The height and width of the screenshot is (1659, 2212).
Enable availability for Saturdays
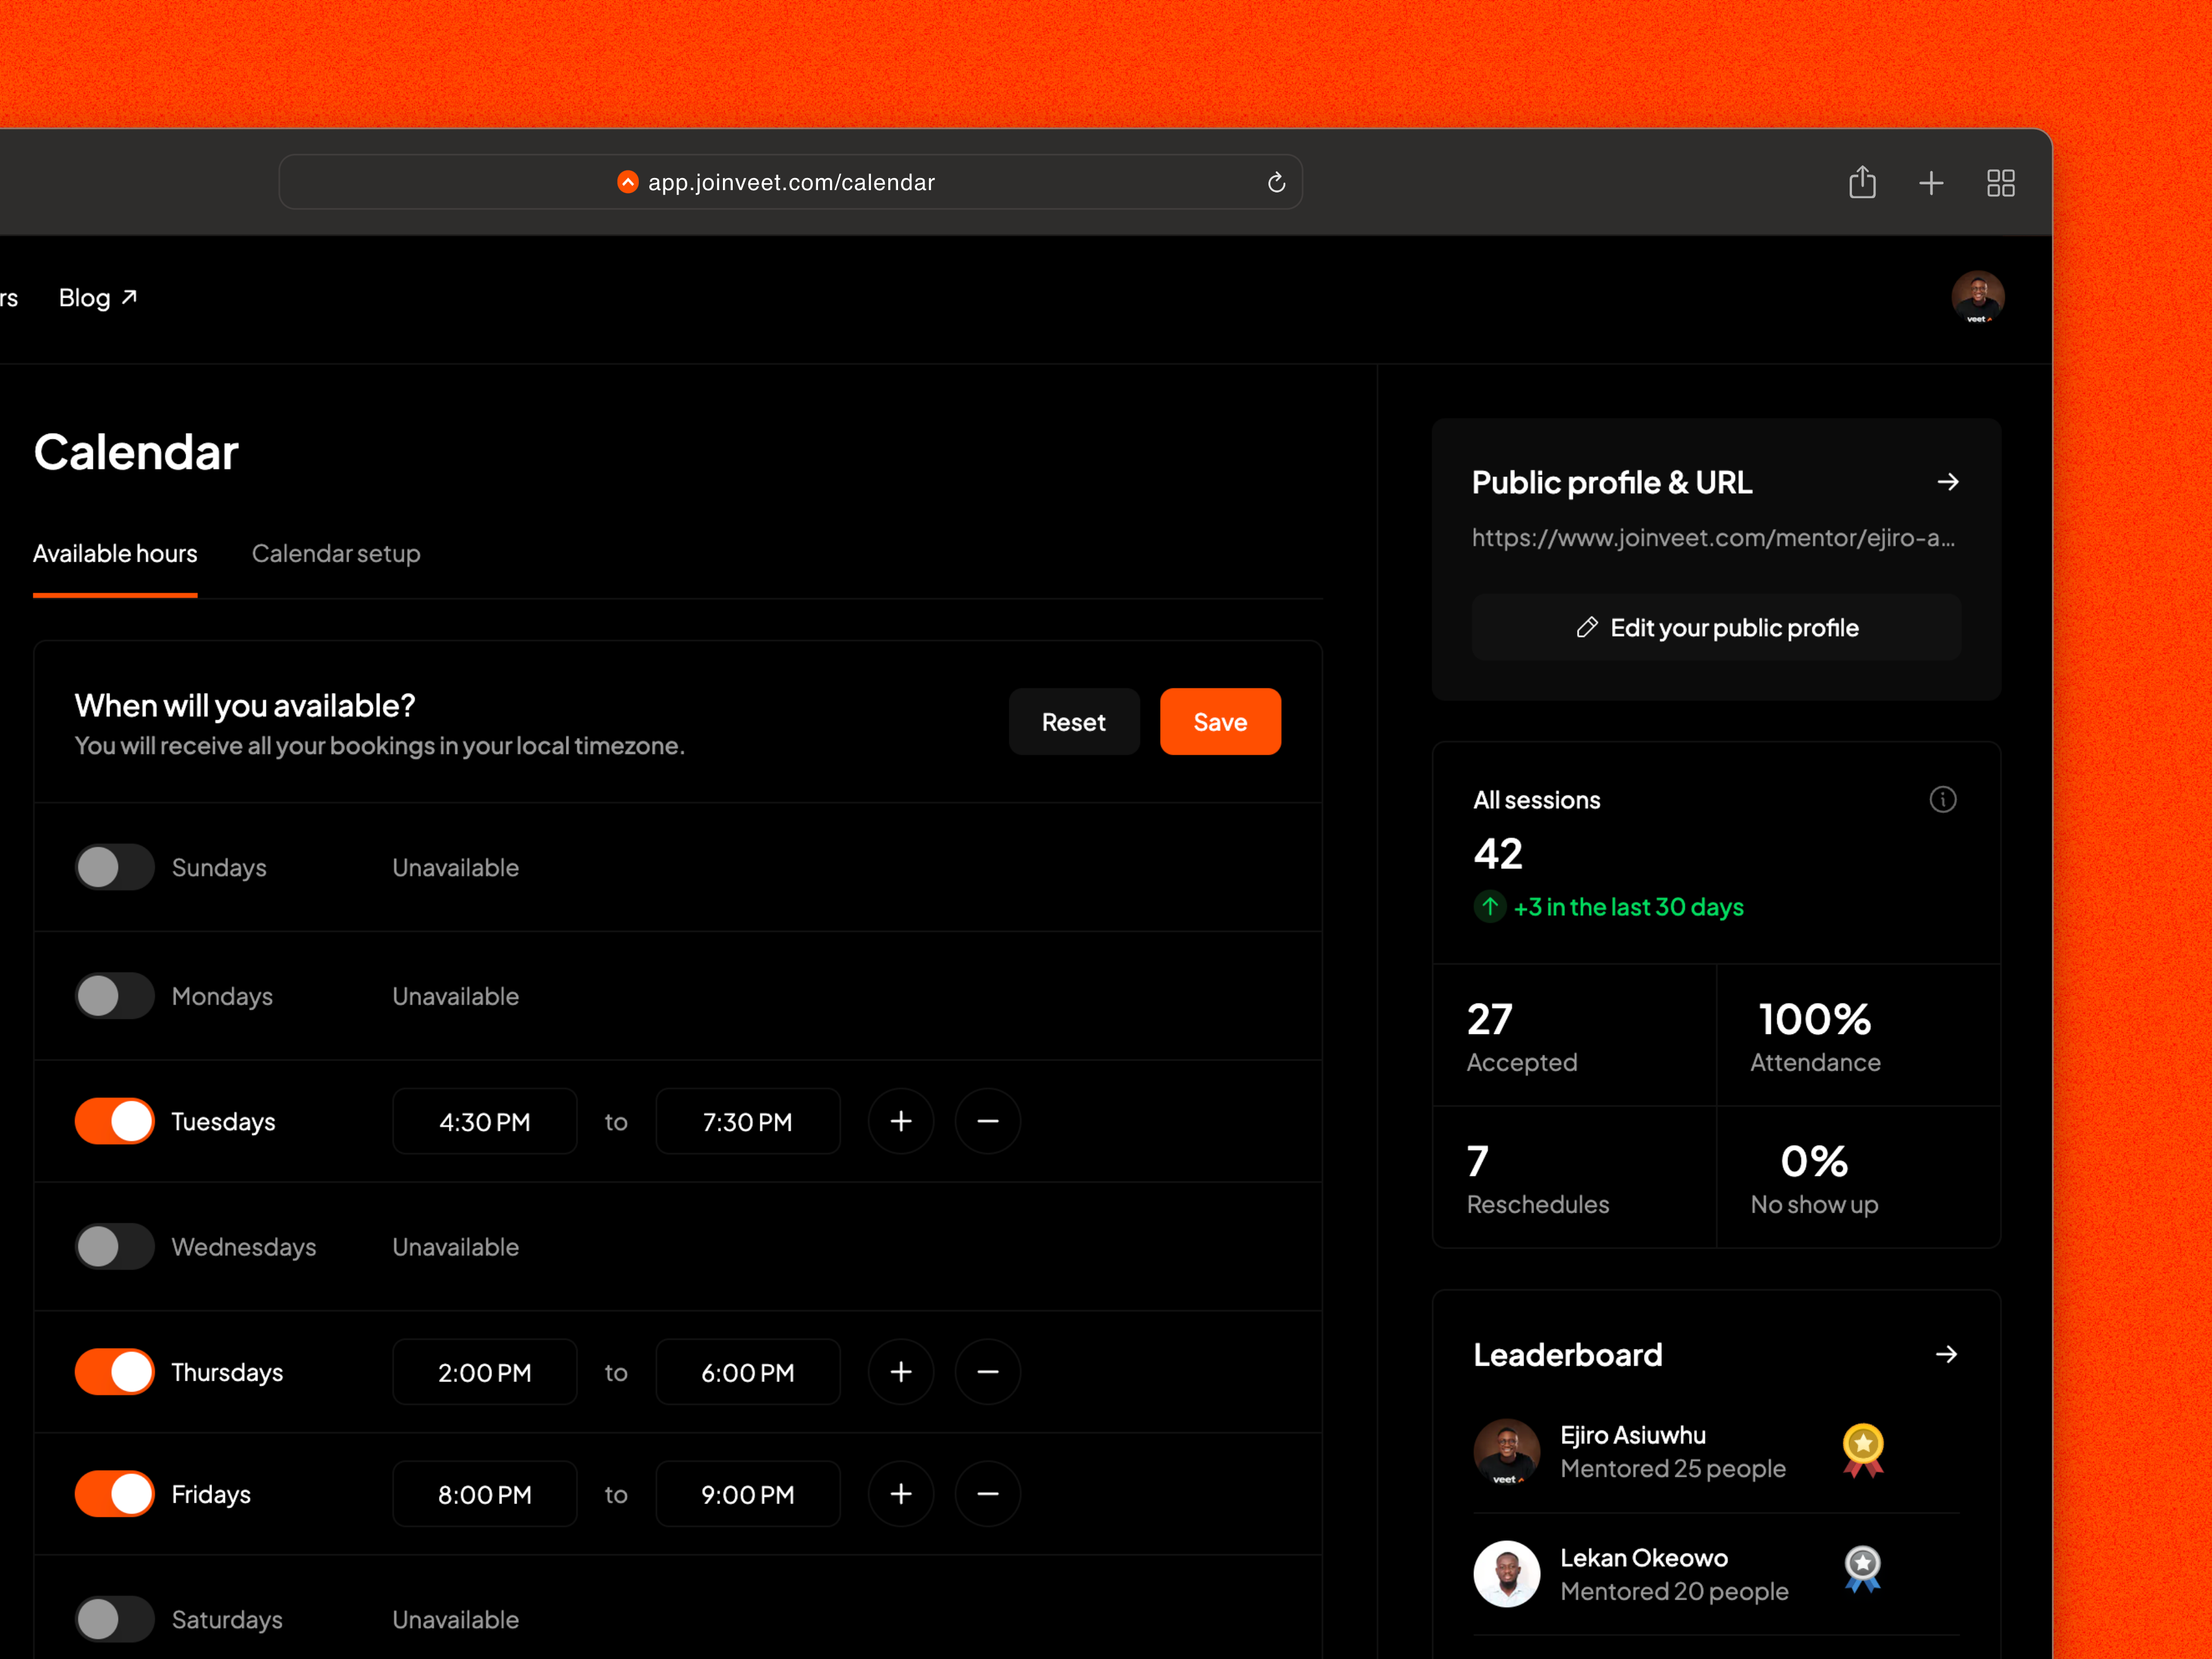click(x=114, y=1619)
